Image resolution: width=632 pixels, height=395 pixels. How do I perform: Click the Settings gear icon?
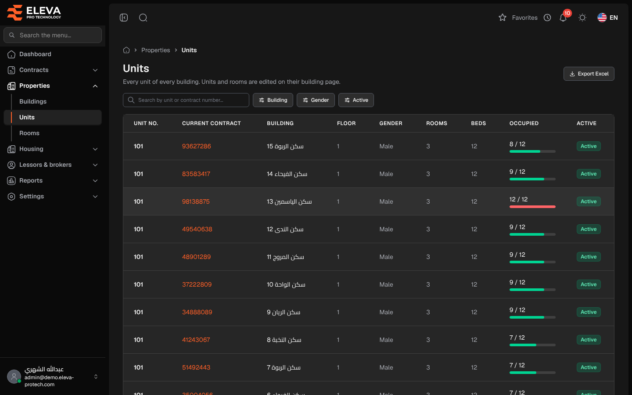pyautogui.click(x=11, y=196)
